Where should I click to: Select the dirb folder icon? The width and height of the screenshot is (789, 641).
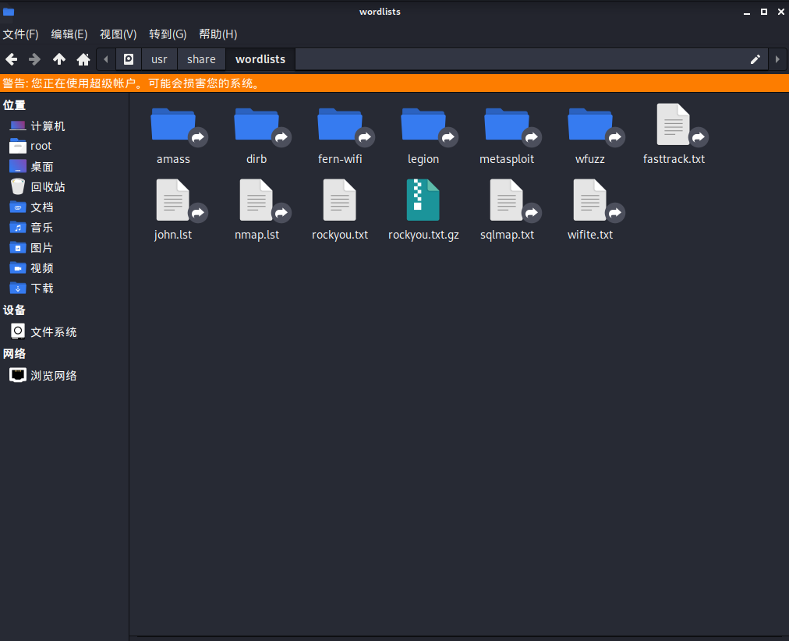click(x=257, y=125)
